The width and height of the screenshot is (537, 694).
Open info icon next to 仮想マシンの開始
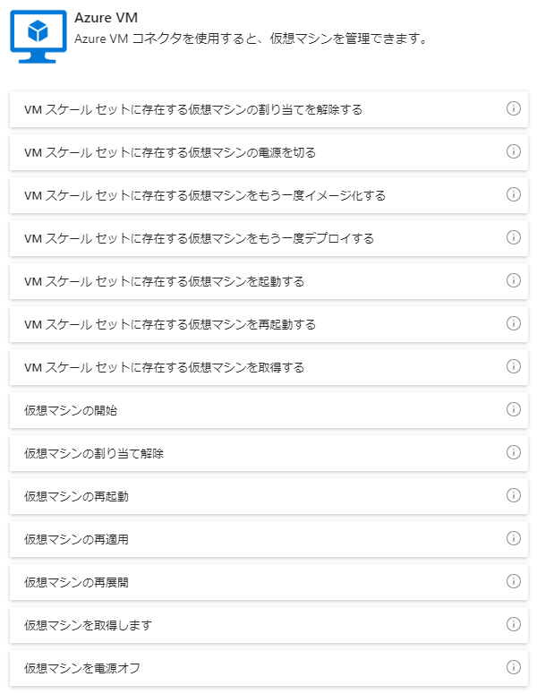point(513,409)
